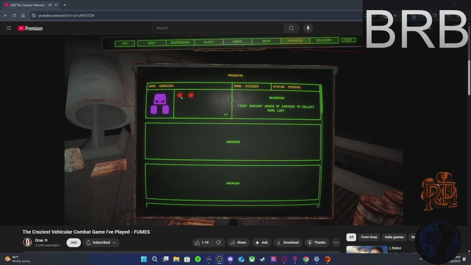471x265 pixels.
Task: Click the first UNKNOWN progress panel
Action: (x=233, y=142)
